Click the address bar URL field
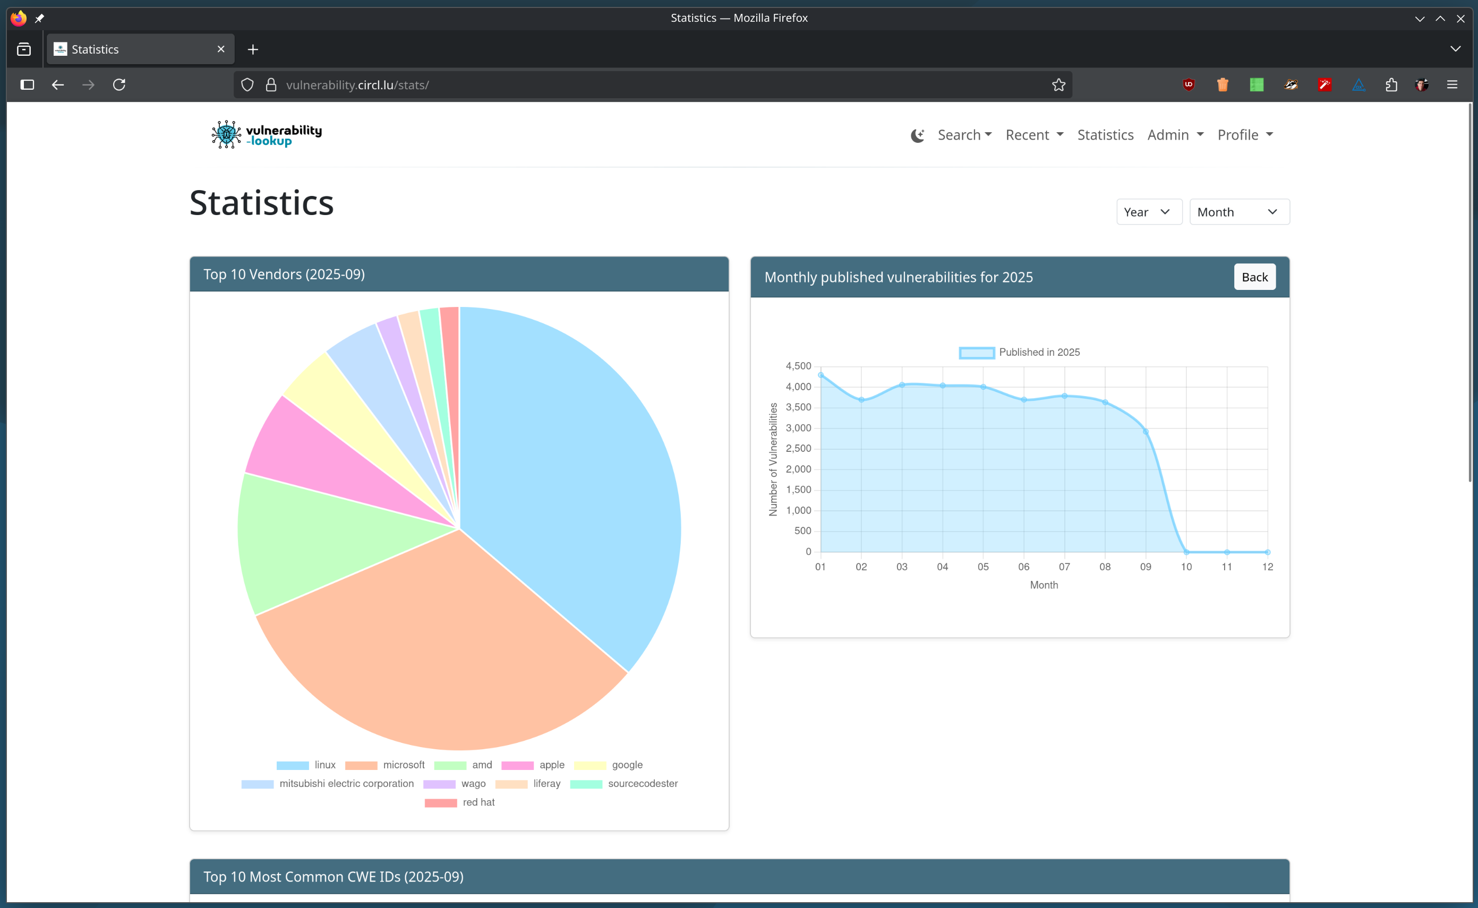1478x908 pixels. pyautogui.click(x=541, y=84)
